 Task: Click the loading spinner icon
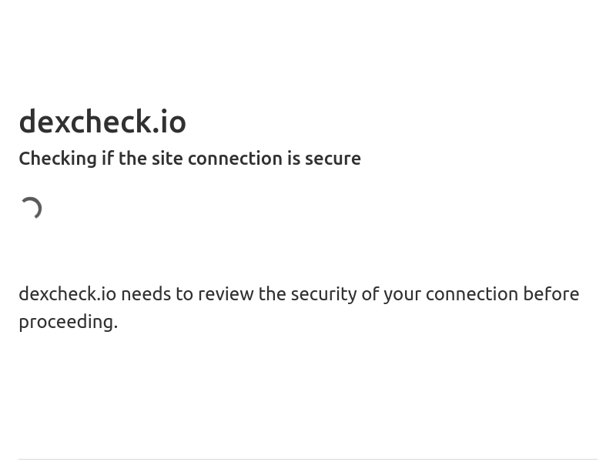pyautogui.click(x=31, y=208)
